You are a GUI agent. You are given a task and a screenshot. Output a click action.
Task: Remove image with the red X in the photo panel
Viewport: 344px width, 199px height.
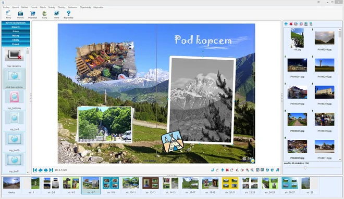pos(291,24)
